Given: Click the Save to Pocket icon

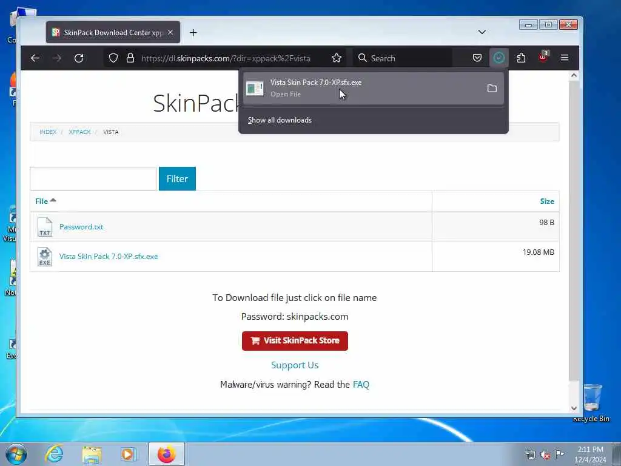Looking at the screenshot, I should click(x=477, y=58).
